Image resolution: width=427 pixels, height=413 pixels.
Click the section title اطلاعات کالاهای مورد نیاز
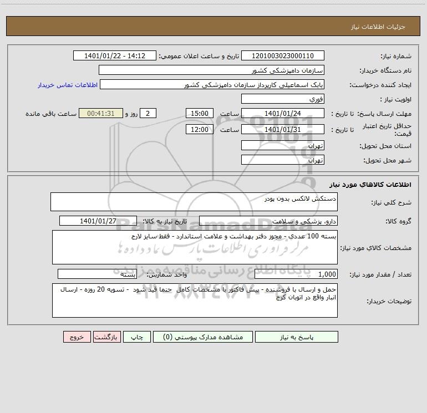click(x=370, y=185)
